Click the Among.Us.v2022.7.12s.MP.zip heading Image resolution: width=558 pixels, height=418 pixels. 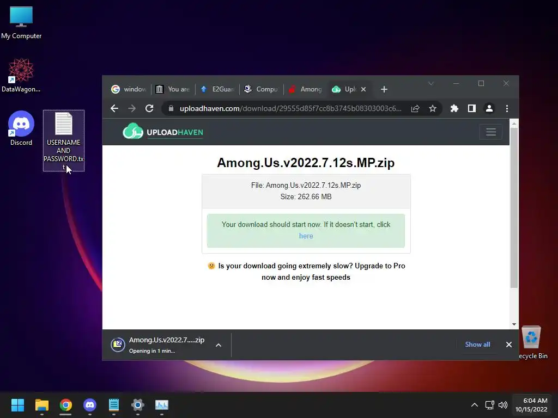coord(306,162)
